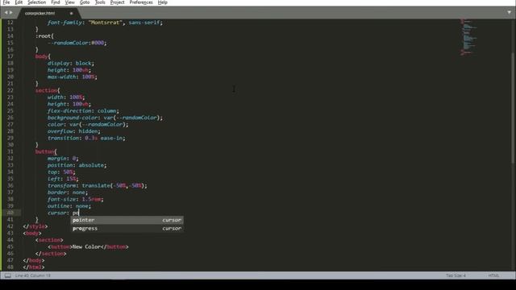The height and width of the screenshot is (290, 516).
Task: Click the 'transform: translate' line
Action: (x=98, y=185)
